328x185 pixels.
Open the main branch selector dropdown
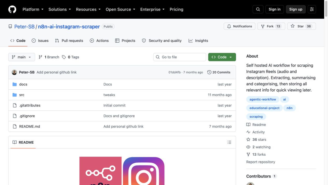tap(22, 57)
